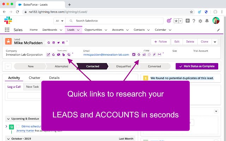Viewport: 226px width, 141px height.
Task: Click the last quick link icon next to the company
Action: [x=69, y=55]
